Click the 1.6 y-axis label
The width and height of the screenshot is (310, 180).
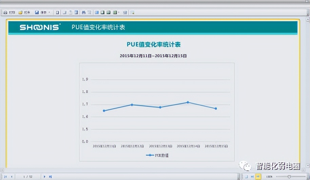click(x=85, y=116)
